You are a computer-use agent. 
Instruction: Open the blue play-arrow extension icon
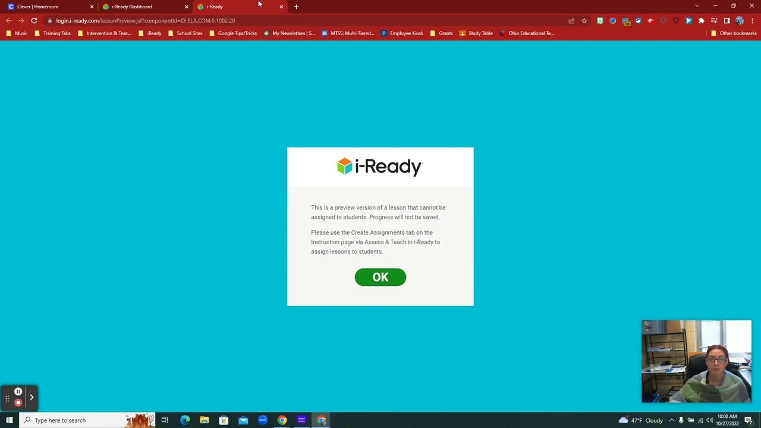[688, 21]
